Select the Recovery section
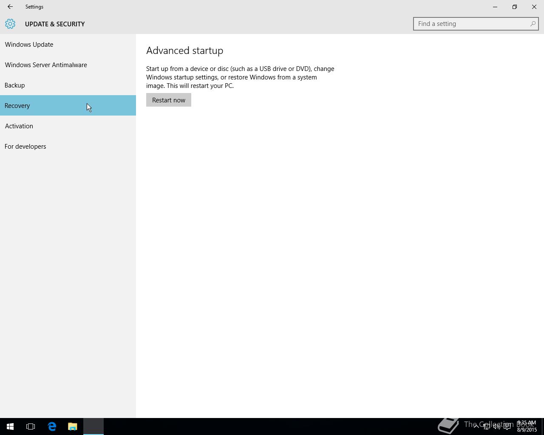544x435 pixels. click(x=68, y=105)
